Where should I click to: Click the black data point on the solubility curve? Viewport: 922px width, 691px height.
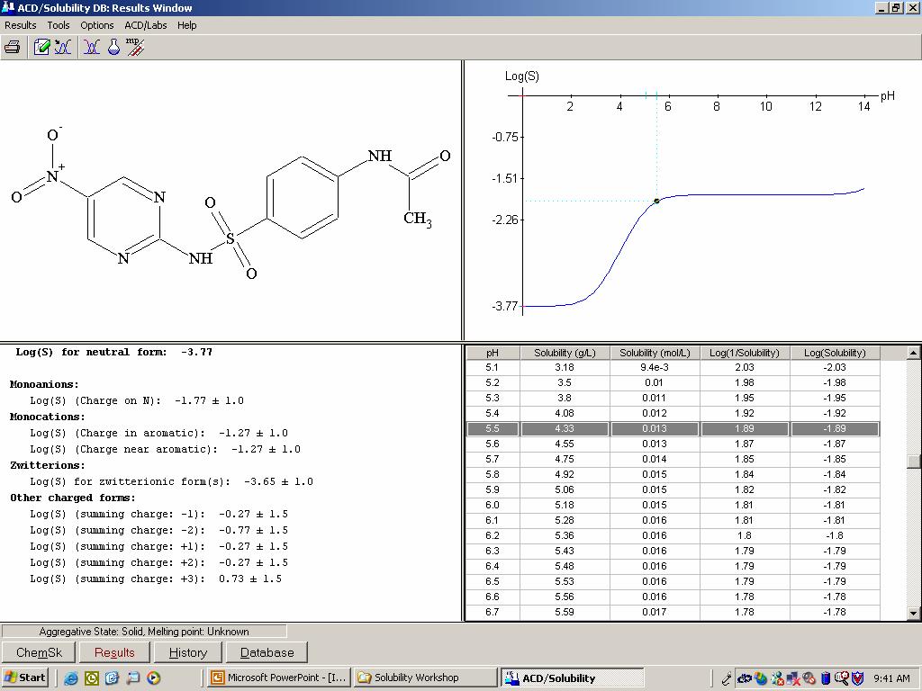[656, 201]
